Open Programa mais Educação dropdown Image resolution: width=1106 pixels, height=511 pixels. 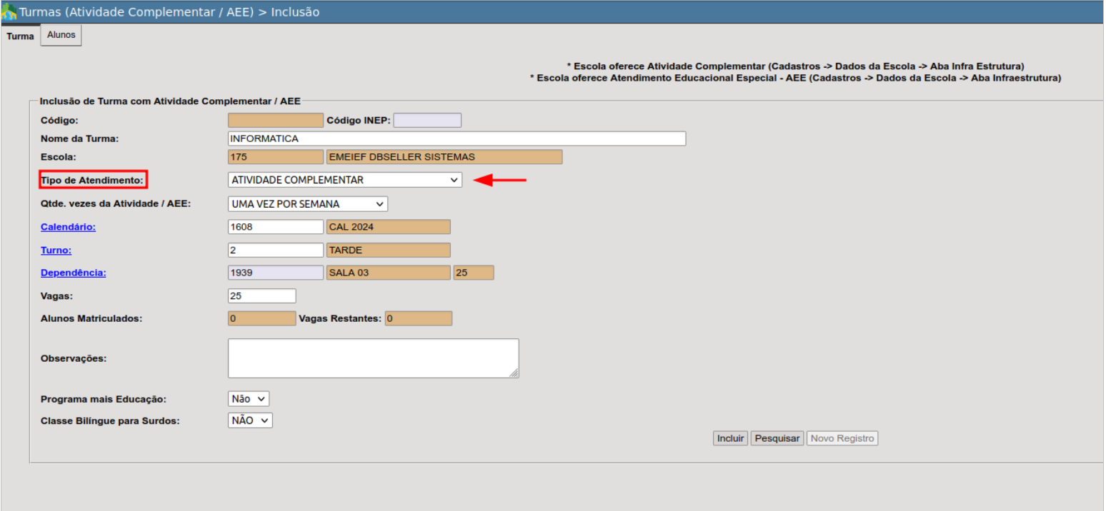[249, 399]
